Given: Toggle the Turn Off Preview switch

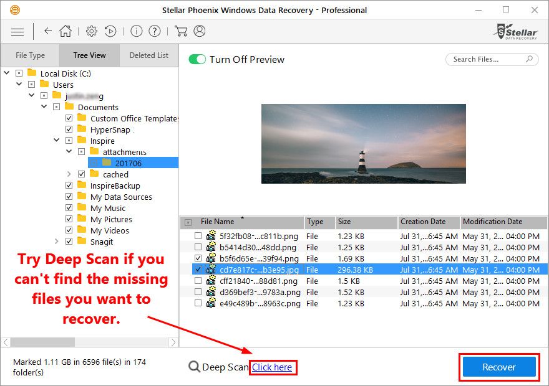Looking at the screenshot, I should (197, 59).
